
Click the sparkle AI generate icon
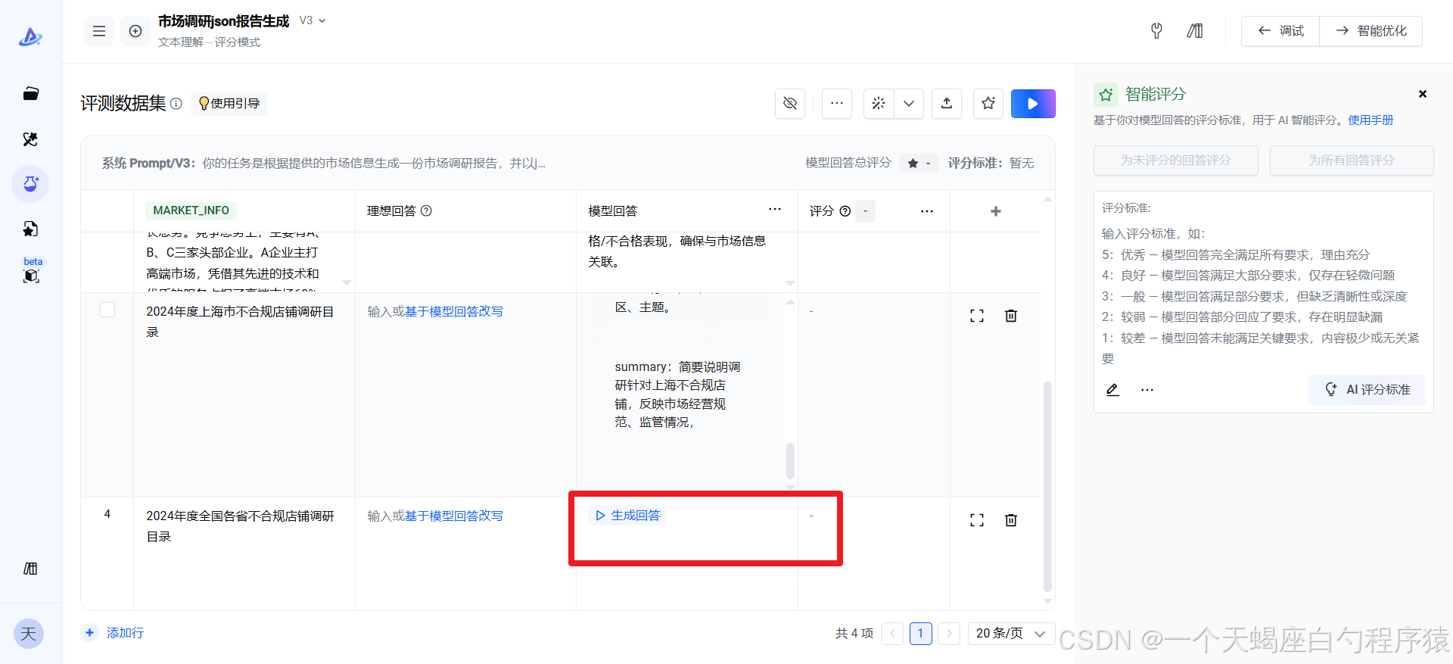[879, 104]
